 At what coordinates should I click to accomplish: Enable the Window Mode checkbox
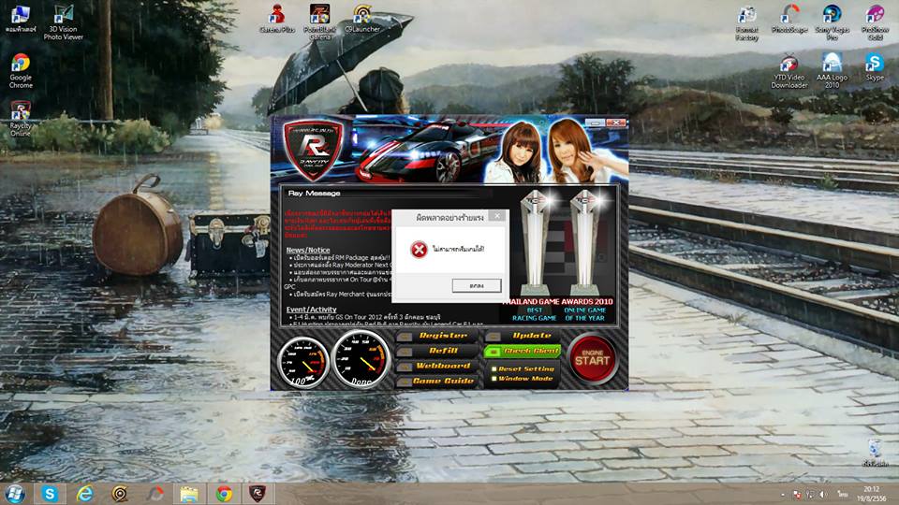(494, 379)
